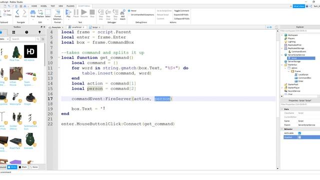Click the Add Watch icon
Viewport: 320px width, 180px height.
click(x=122, y=12)
